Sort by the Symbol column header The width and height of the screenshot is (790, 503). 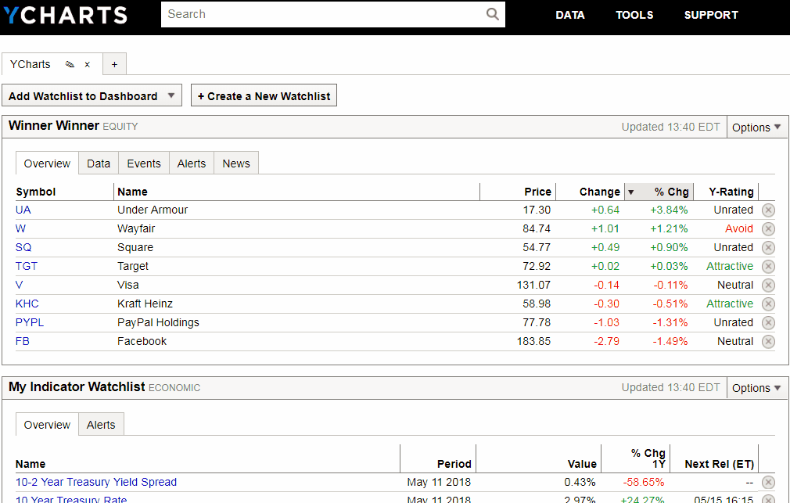click(x=36, y=192)
